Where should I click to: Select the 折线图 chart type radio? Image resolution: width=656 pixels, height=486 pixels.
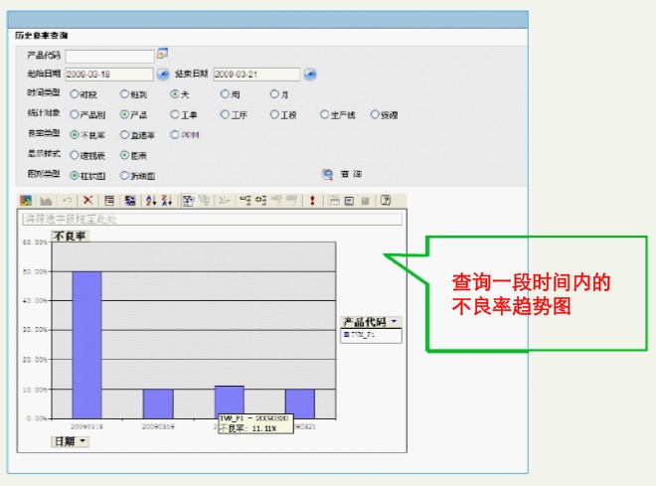click(124, 176)
